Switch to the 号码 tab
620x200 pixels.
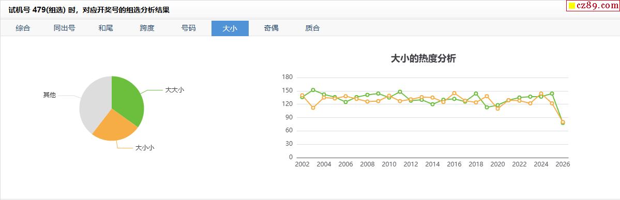point(189,28)
